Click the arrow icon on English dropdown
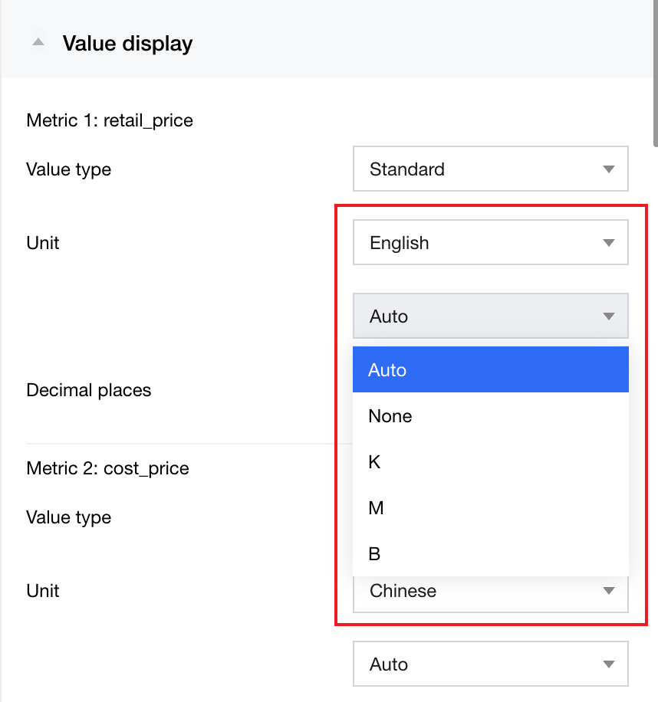658x702 pixels. [609, 243]
